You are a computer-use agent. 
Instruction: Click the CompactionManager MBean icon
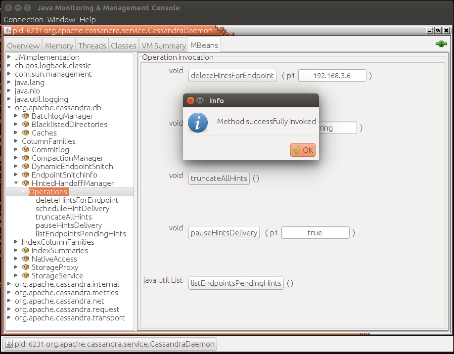tap(26, 158)
